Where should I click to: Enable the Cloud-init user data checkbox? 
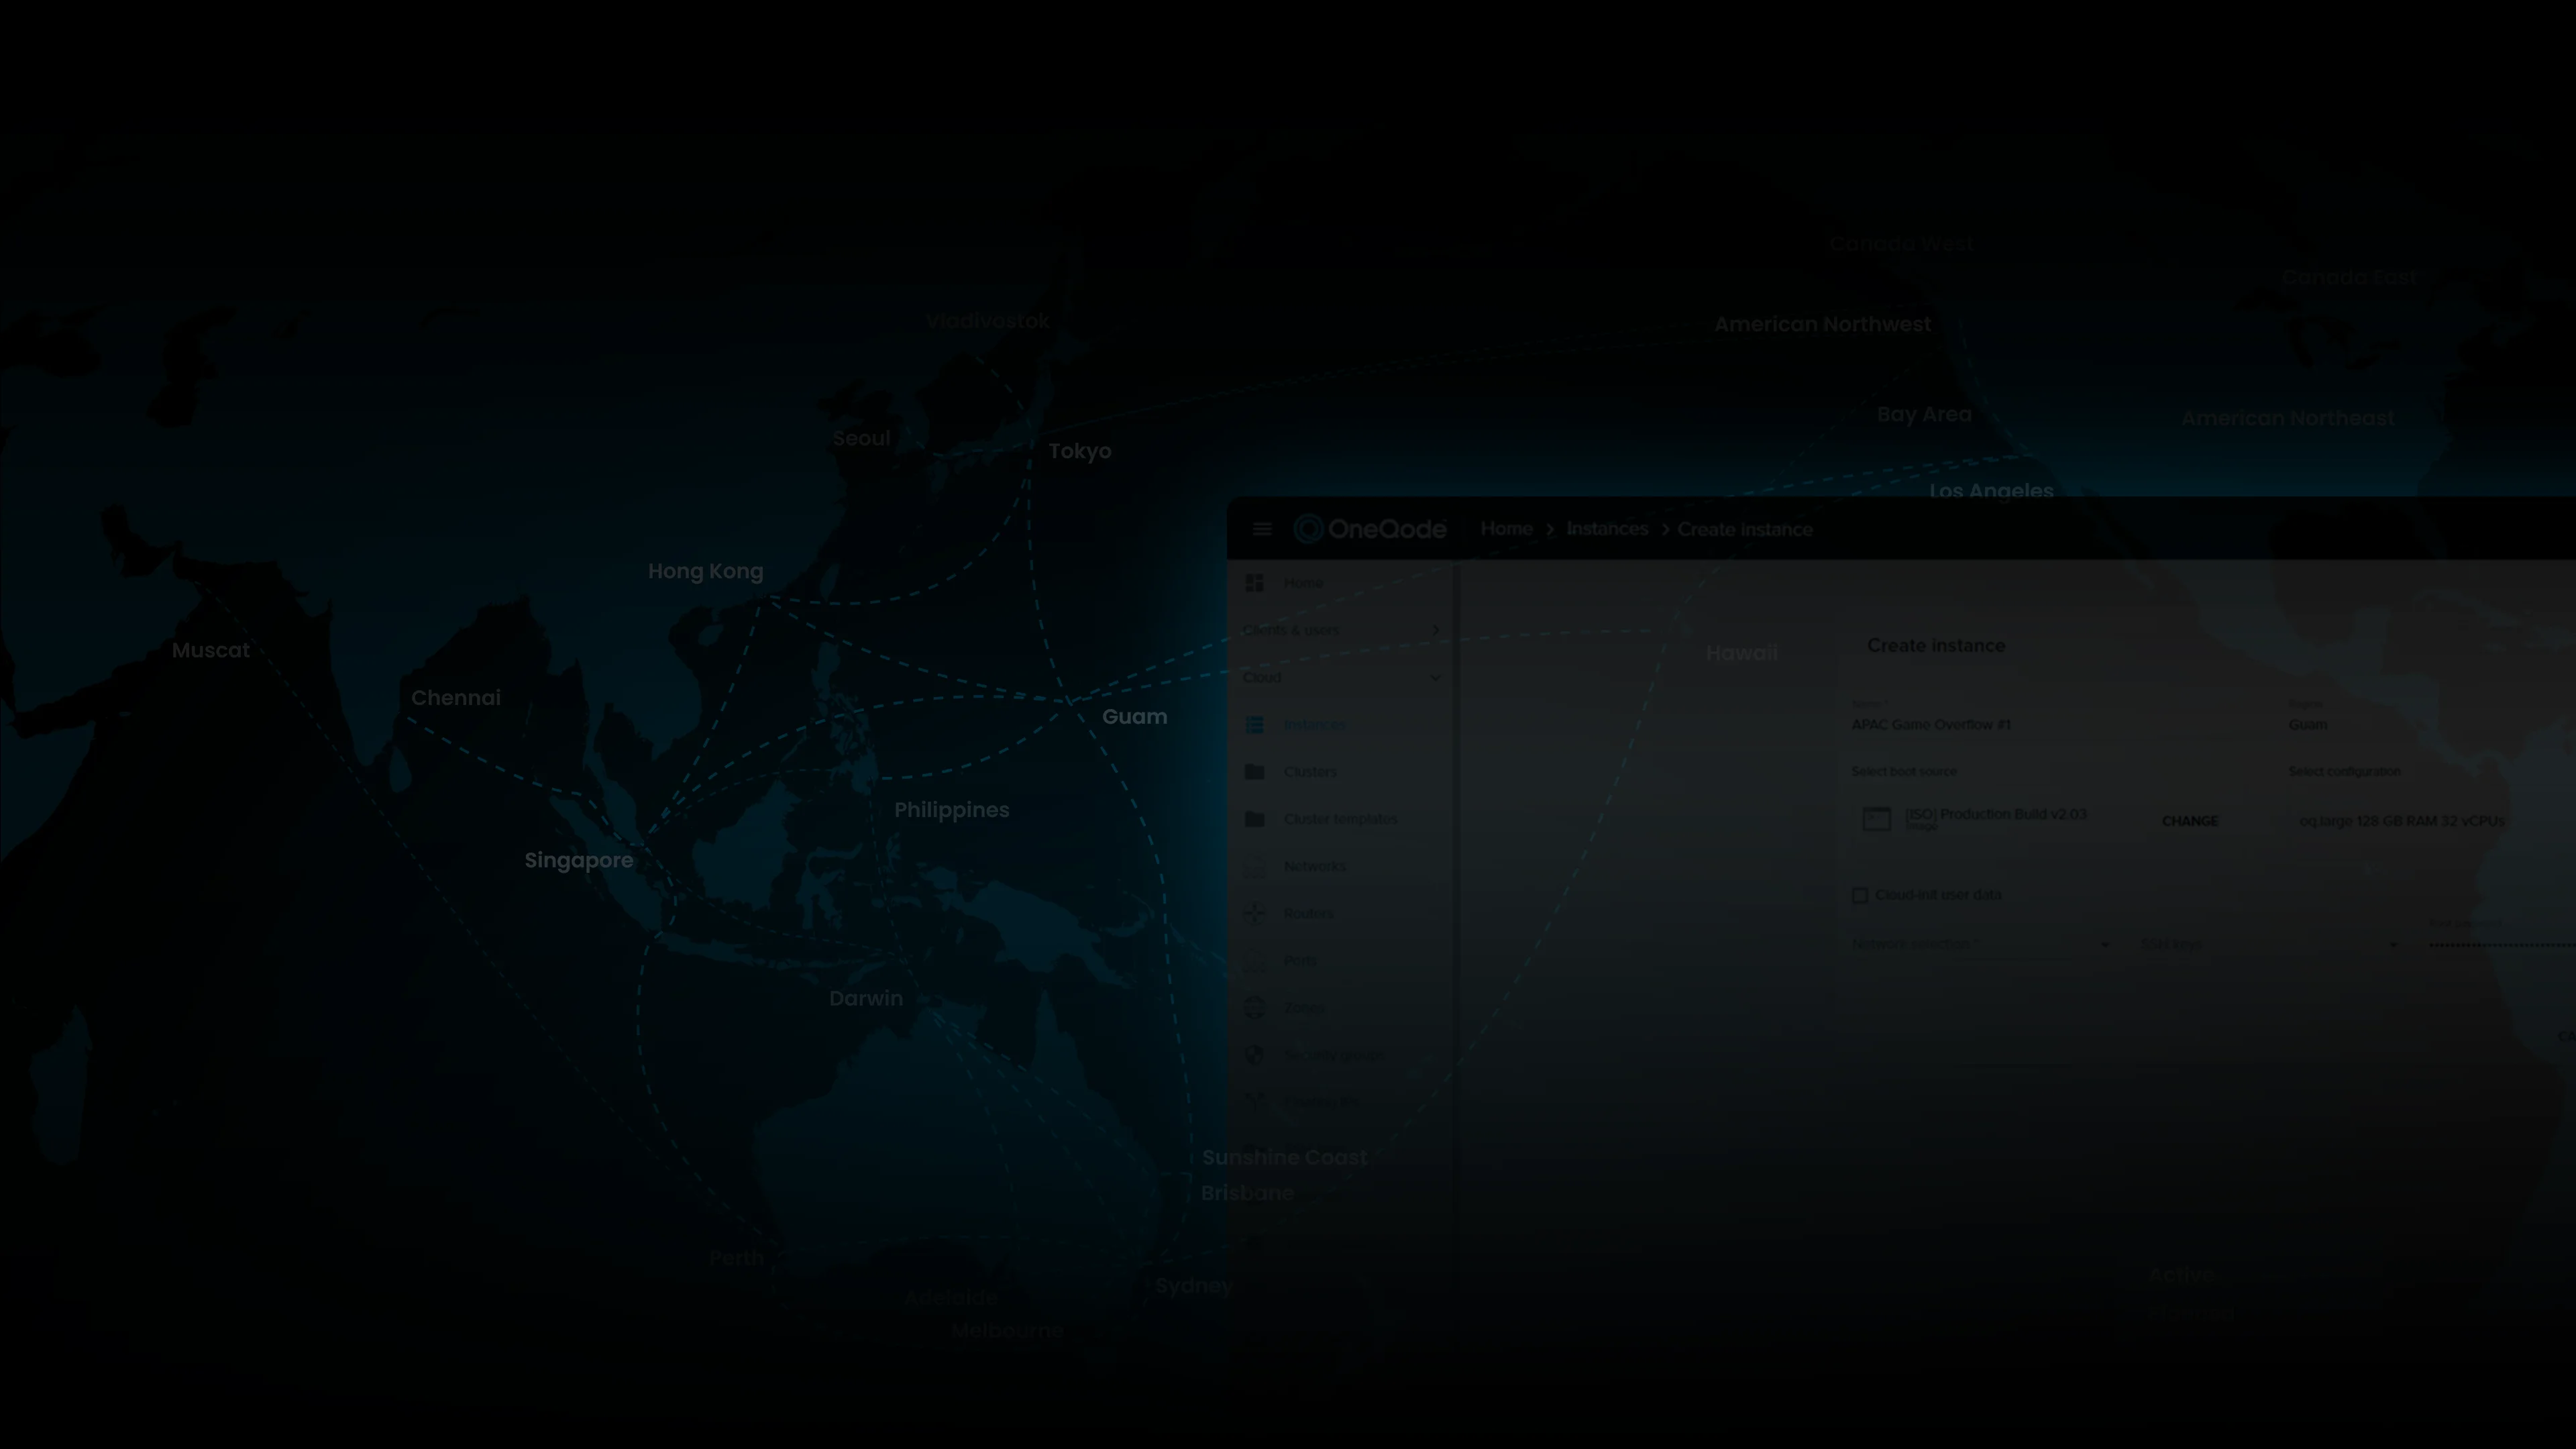coord(1861,896)
